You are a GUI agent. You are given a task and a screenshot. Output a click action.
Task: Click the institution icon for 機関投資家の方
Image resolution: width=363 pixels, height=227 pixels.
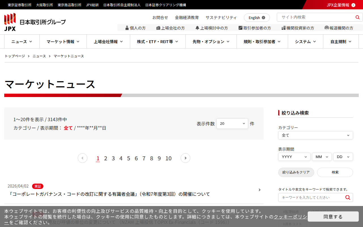pyautogui.click(x=284, y=28)
